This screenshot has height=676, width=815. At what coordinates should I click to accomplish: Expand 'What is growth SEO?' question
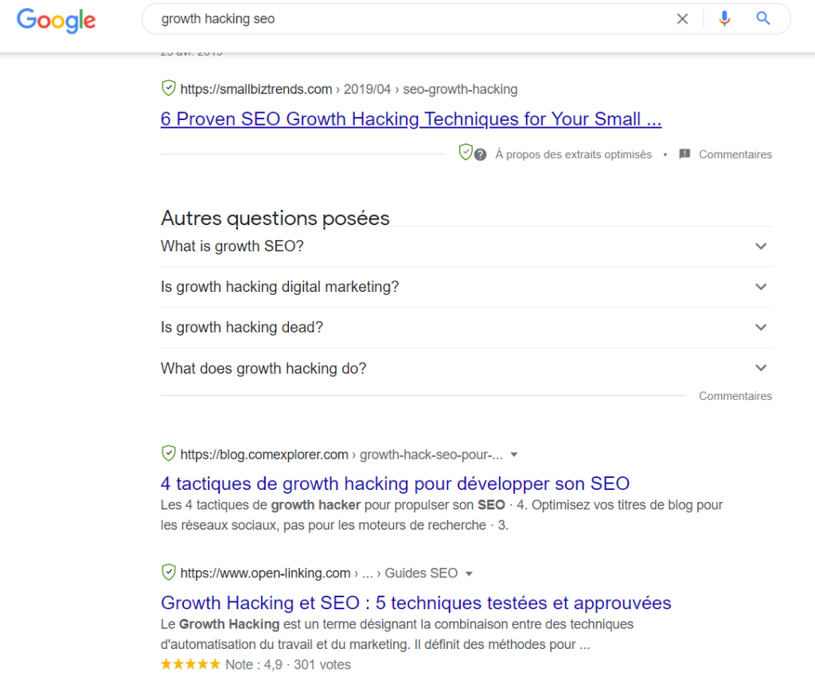click(466, 246)
